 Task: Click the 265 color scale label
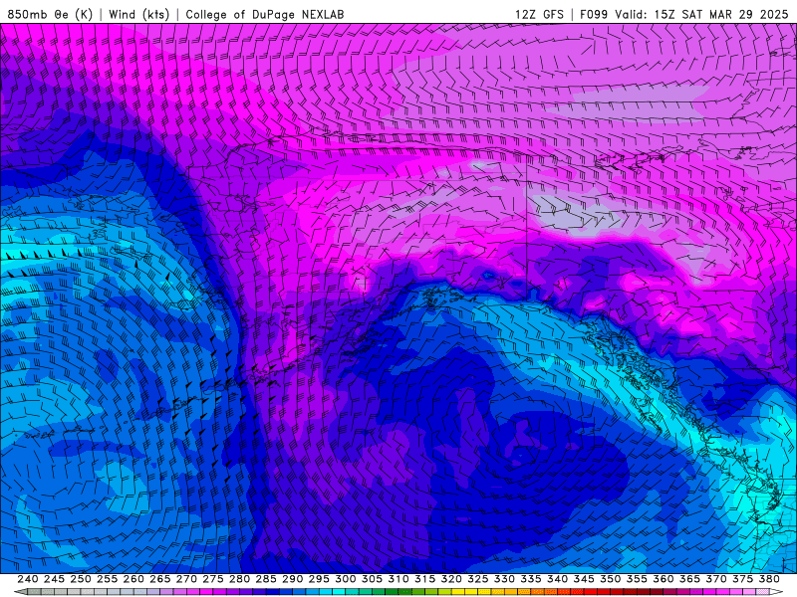click(159, 579)
